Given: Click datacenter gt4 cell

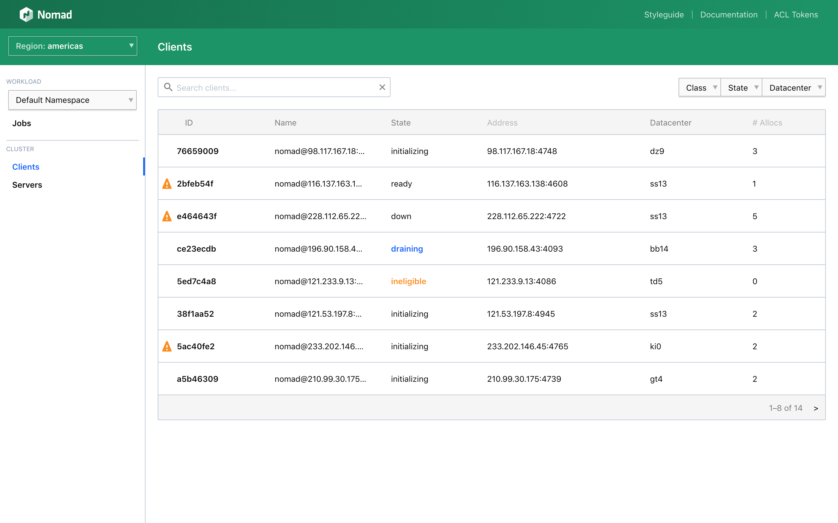Looking at the screenshot, I should point(656,379).
